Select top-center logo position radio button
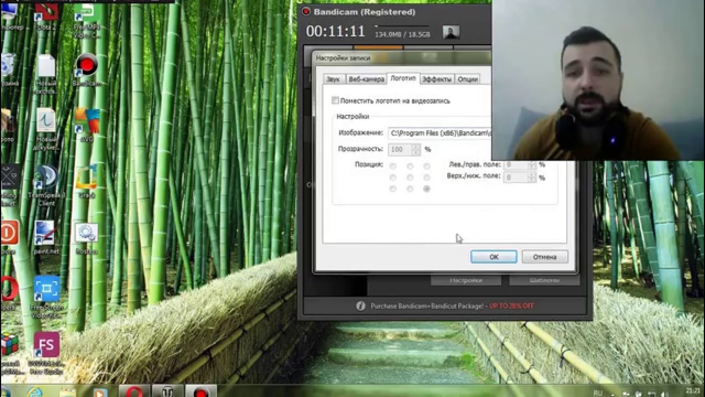This screenshot has width=705, height=397. [x=410, y=166]
